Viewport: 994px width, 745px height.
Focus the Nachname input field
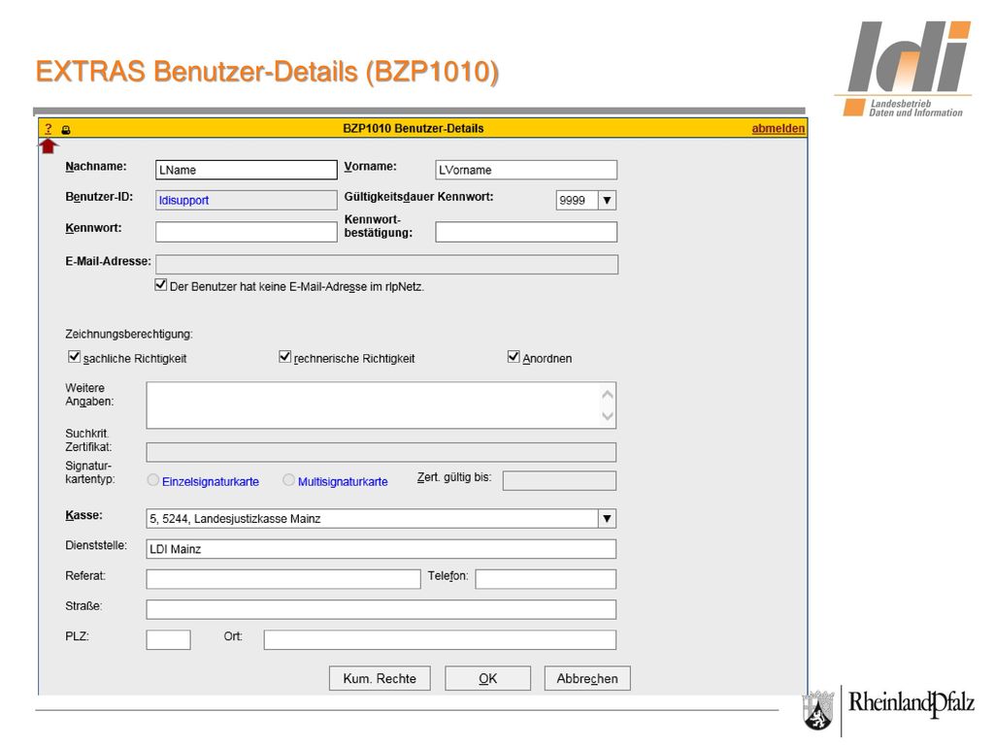(246, 170)
